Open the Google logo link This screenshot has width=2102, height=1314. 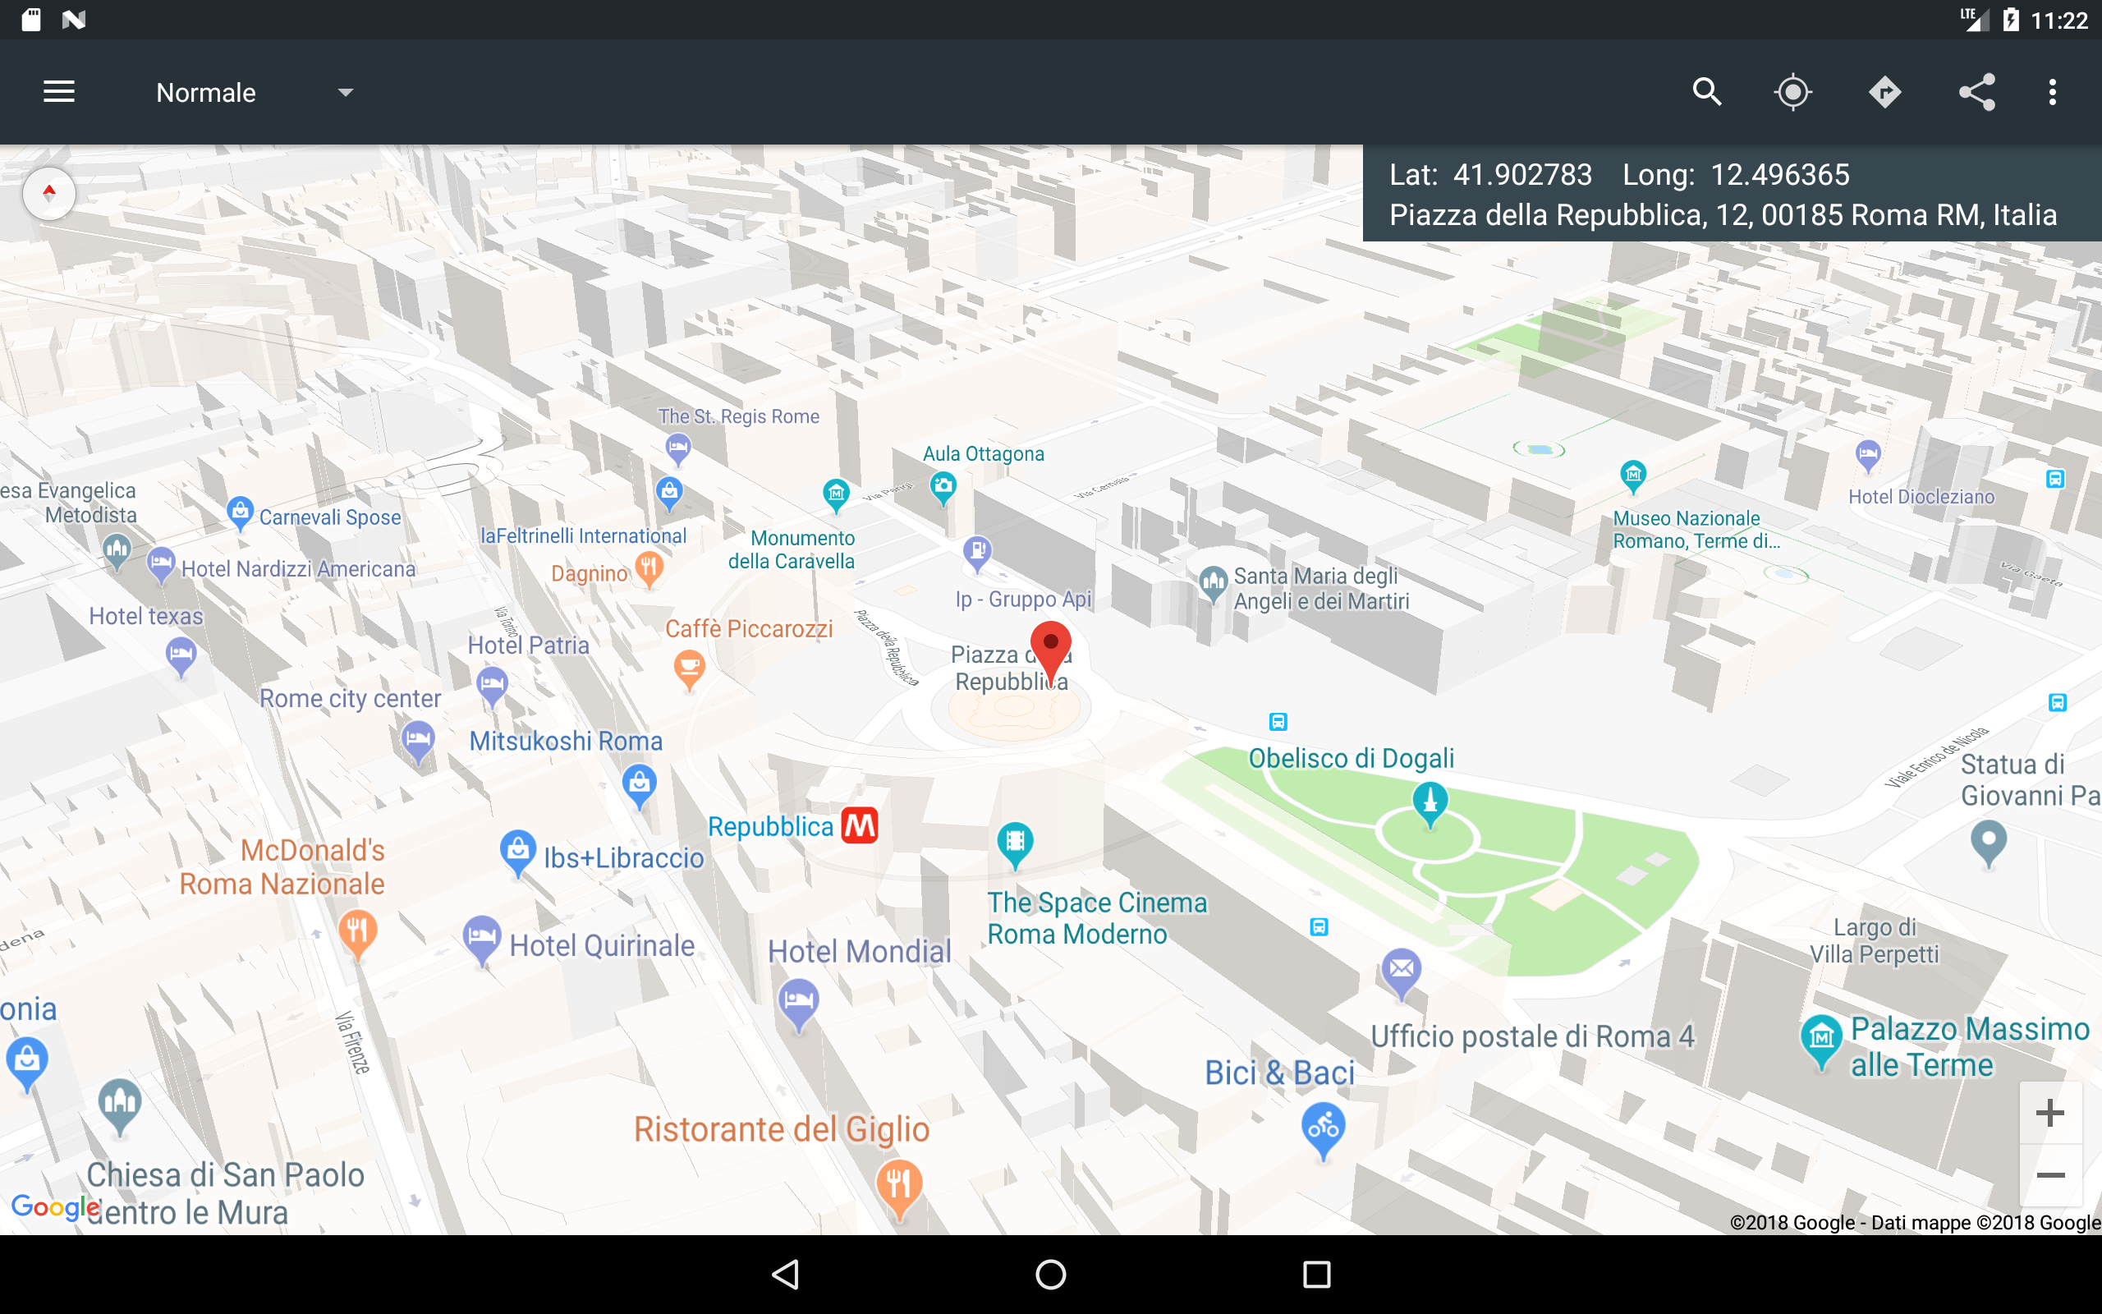click(x=55, y=1207)
